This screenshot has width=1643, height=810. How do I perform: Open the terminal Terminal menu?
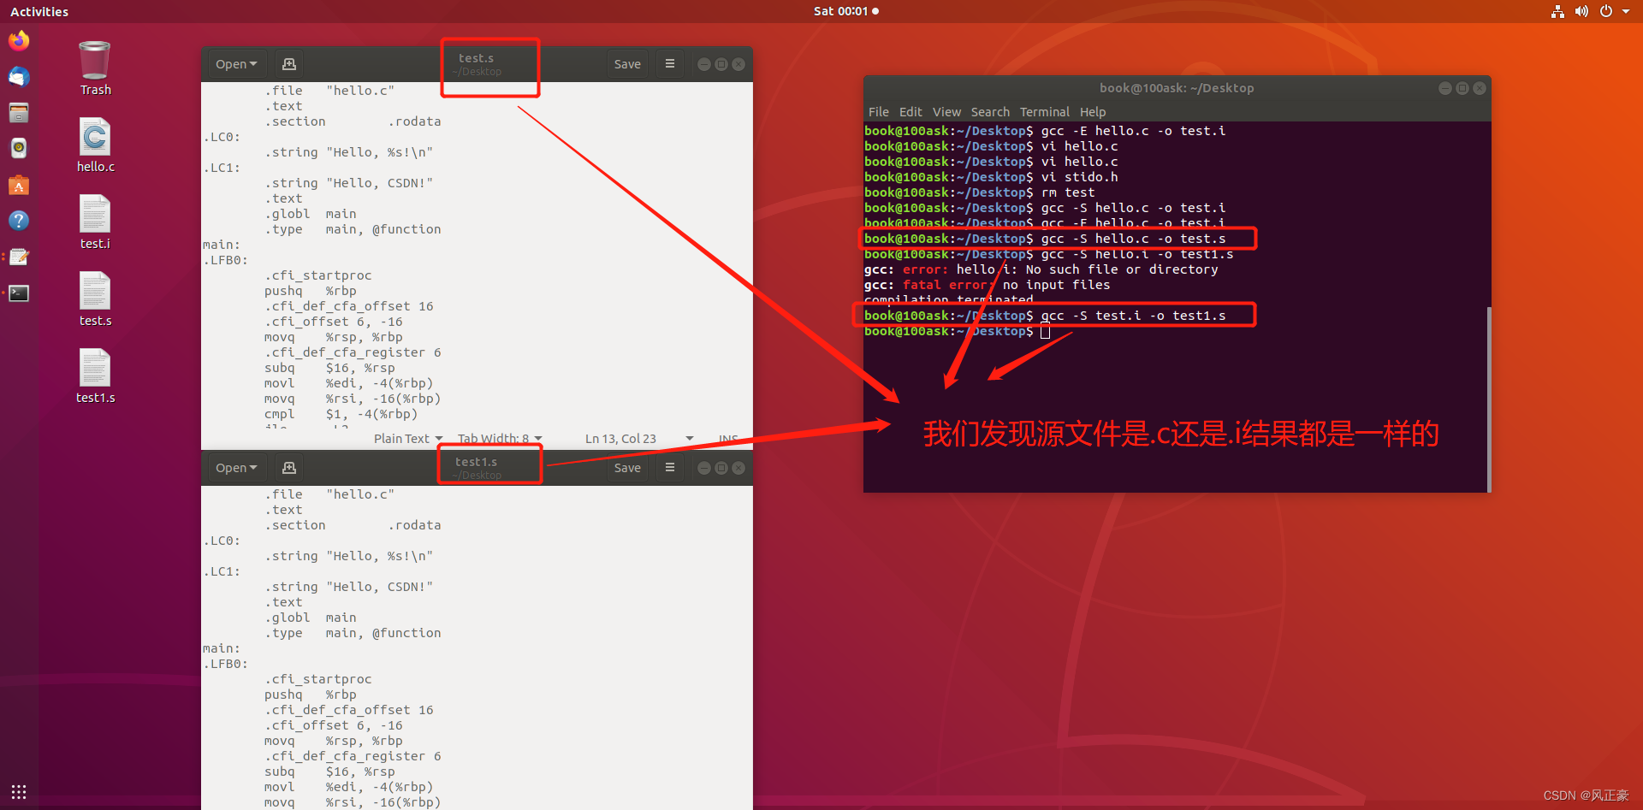tap(1045, 112)
